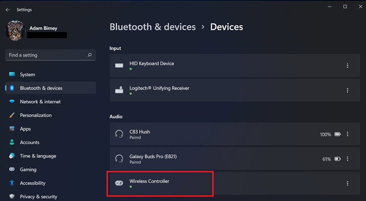Click the Find a setting search field

pos(50,55)
